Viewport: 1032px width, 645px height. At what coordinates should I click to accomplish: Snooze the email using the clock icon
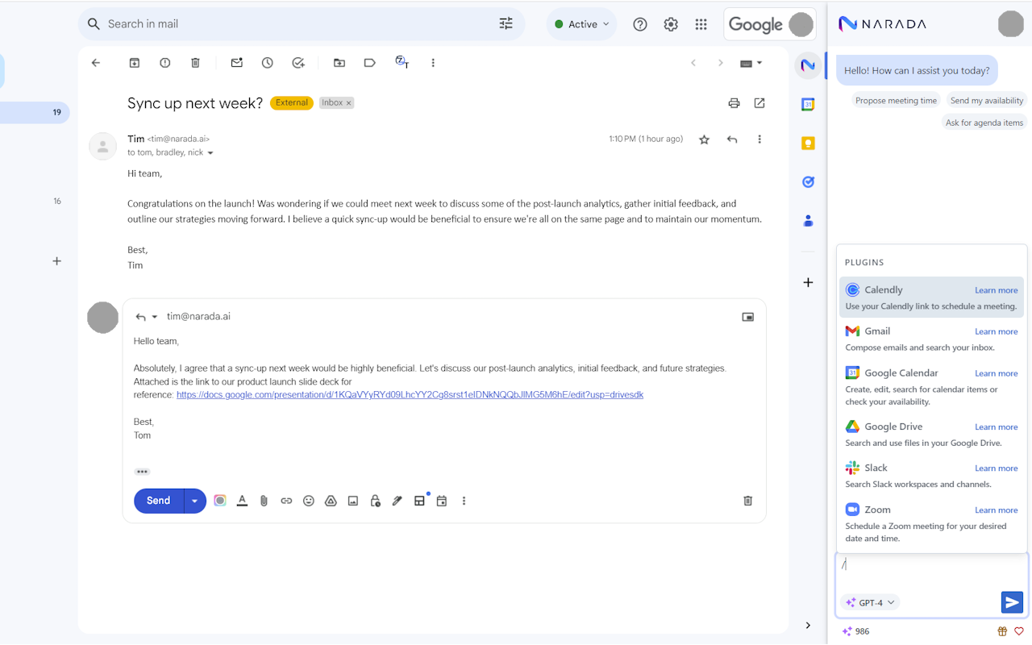(x=267, y=62)
